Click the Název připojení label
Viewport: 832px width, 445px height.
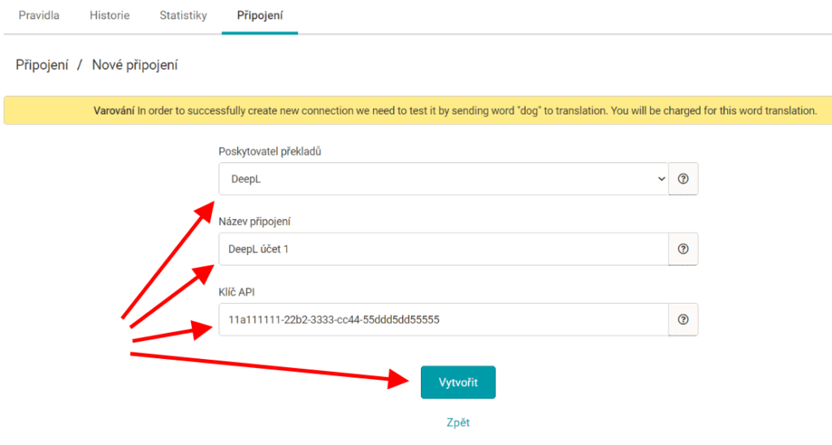point(254,222)
